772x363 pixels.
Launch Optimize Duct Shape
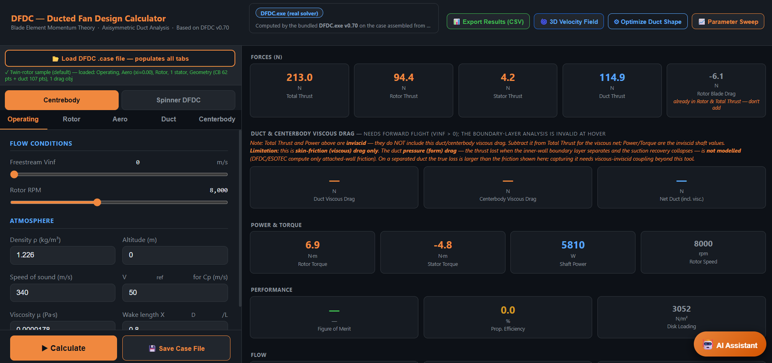pyautogui.click(x=648, y=22)
